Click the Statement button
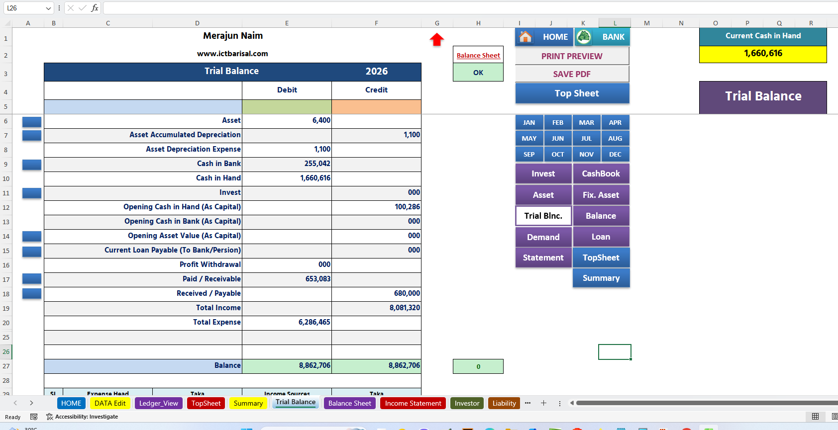 tap(543, 258)
